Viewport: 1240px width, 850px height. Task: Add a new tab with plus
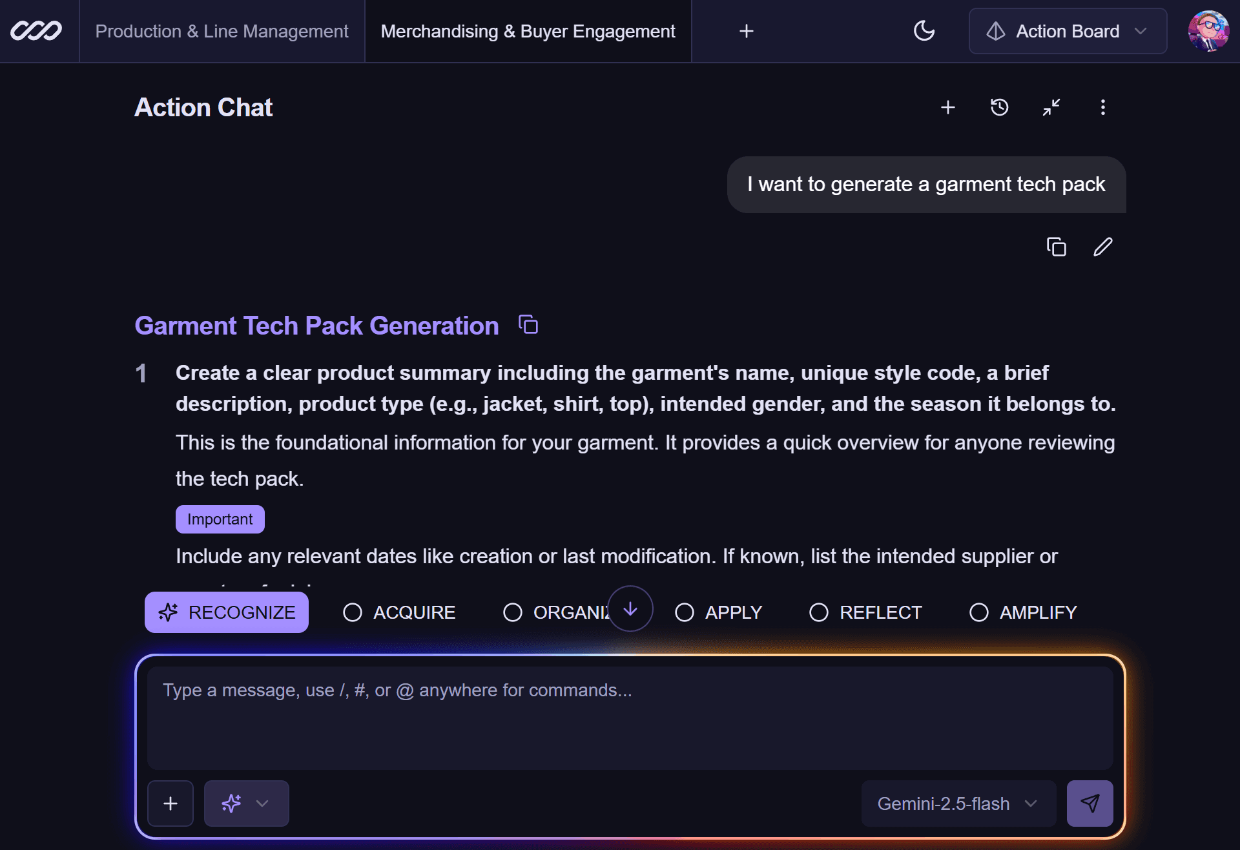pos(746,31)
